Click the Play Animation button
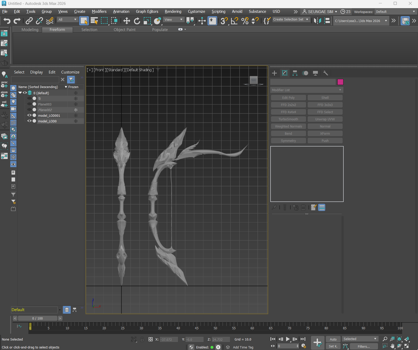 click(288, 339)
